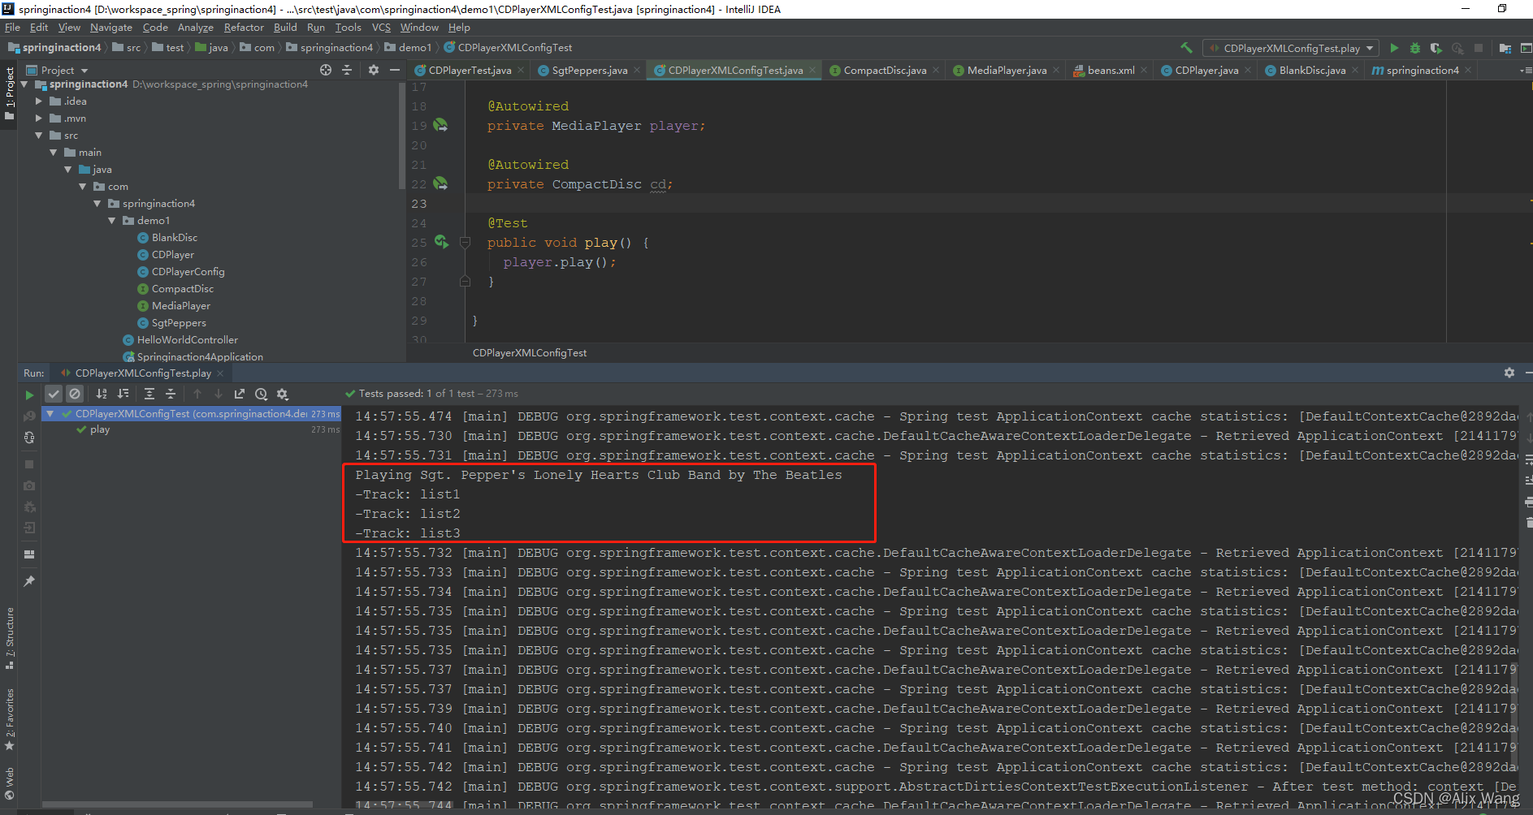Export test results icon

pyautogui.click(x=240, y=394)
